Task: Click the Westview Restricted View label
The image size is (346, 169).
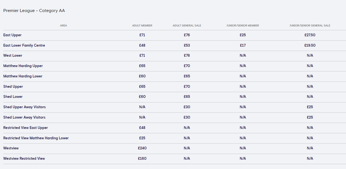Action: [x=24, y=159]
